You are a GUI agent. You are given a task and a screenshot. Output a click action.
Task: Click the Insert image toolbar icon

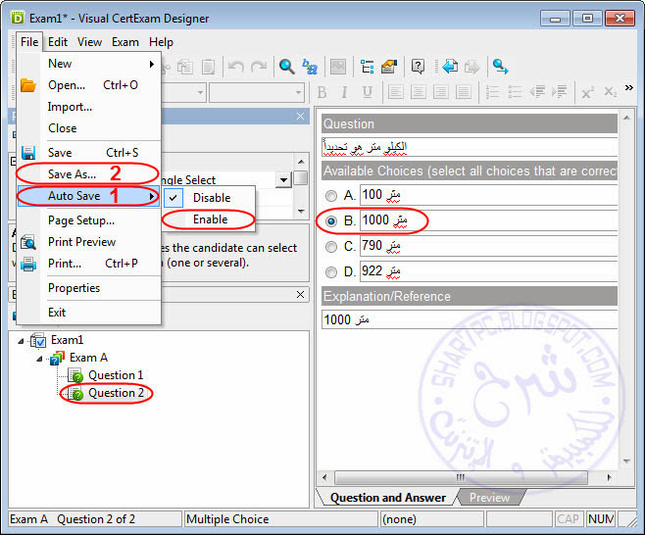[338, 67]
